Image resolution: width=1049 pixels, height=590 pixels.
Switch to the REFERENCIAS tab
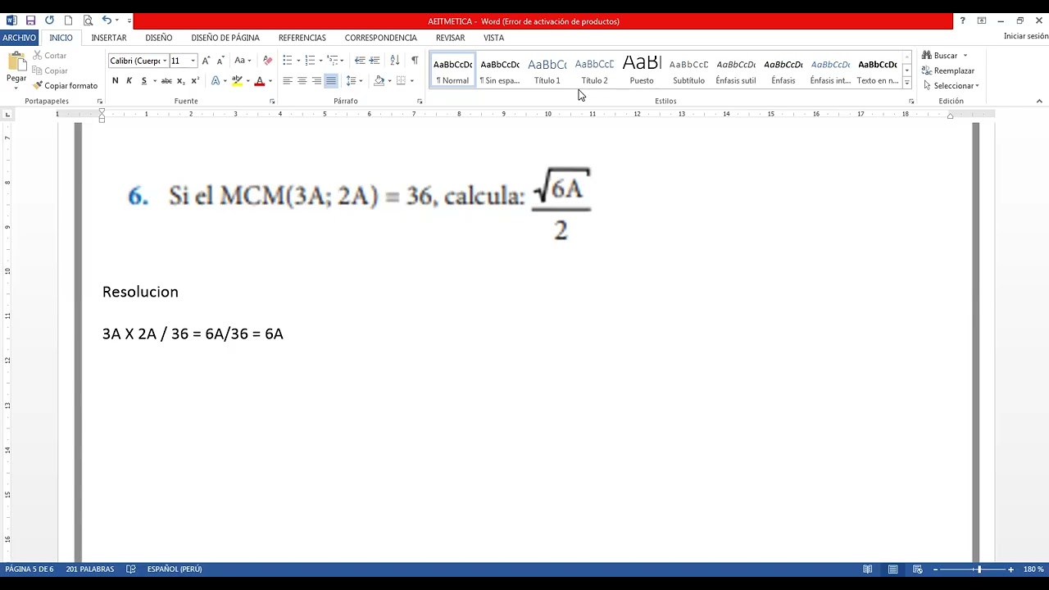coord(302,38)
